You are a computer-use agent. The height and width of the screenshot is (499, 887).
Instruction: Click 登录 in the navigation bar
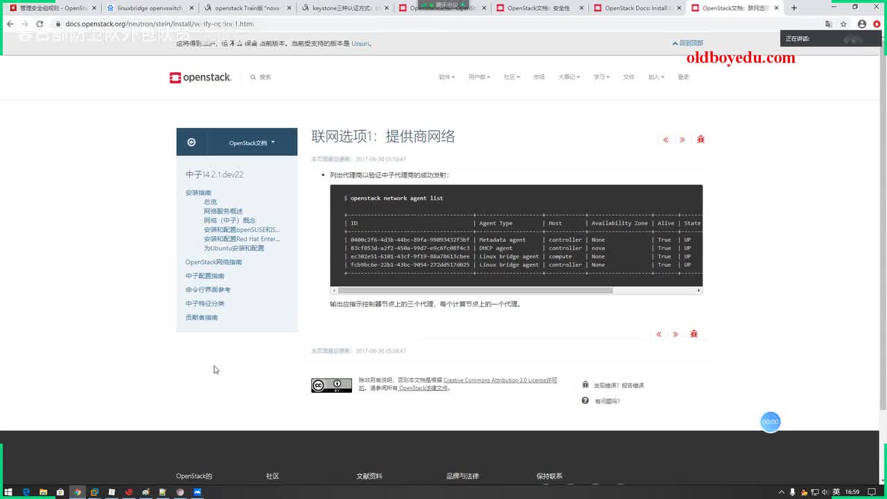point(683,77)
